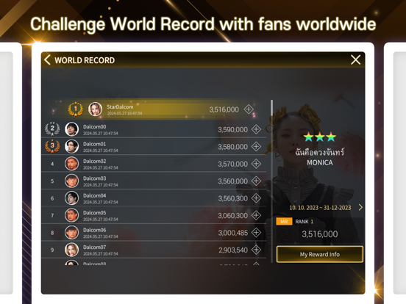Click the rank 1 gold laurel badge
This screenshot has height=304, width=406.
coord(76,109)
